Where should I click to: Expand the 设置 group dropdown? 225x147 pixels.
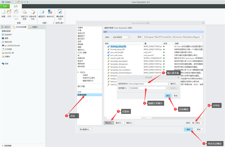tap(45, 23)
